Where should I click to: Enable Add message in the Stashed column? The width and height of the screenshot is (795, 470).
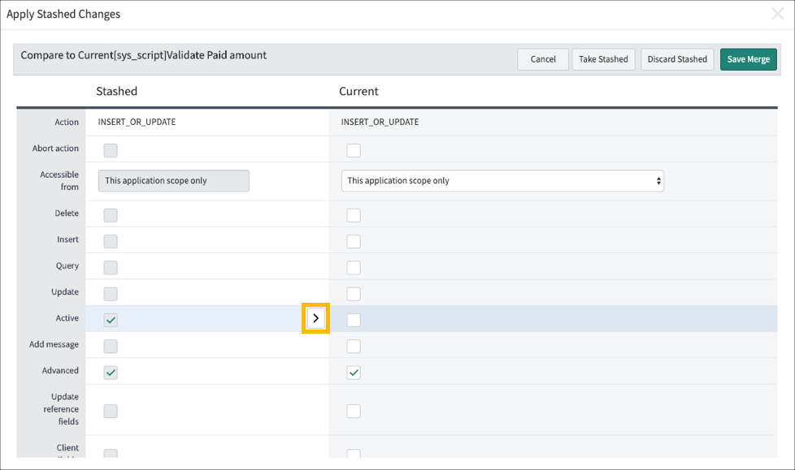[x=111, y=346]
